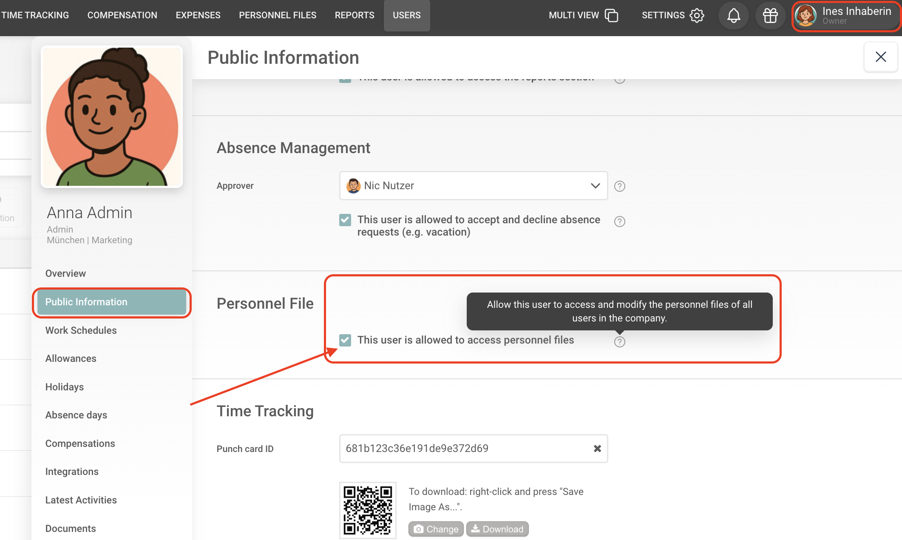Open the Time Tracking menu

[35, 15]
